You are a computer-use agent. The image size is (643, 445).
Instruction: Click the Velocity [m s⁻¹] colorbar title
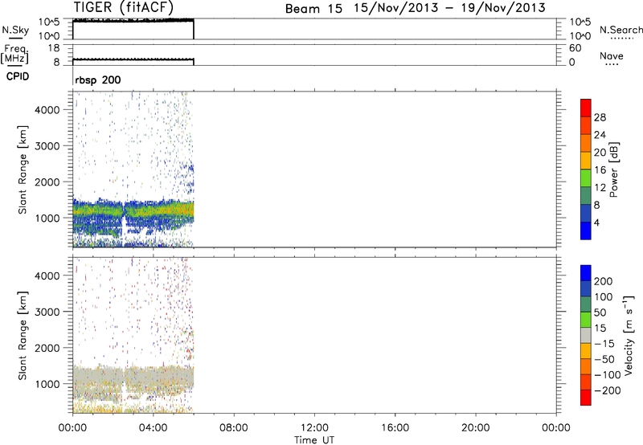tap(628, 335)
